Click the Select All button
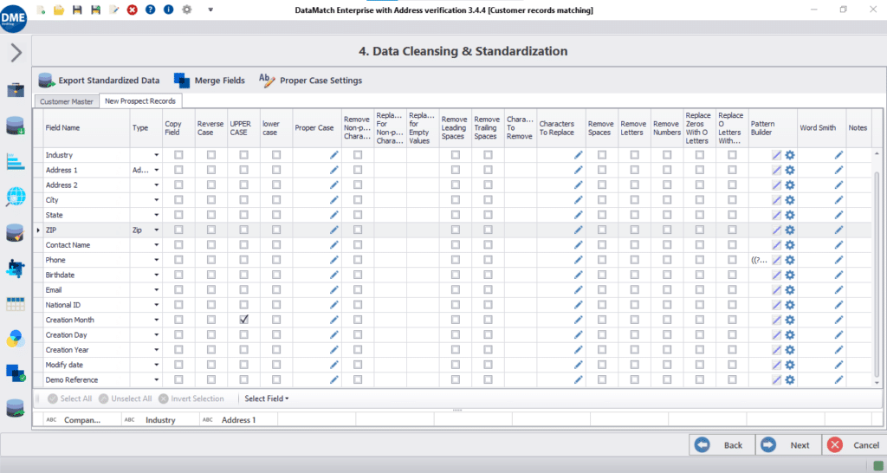The image size is (887, 473). click(69, 398)
